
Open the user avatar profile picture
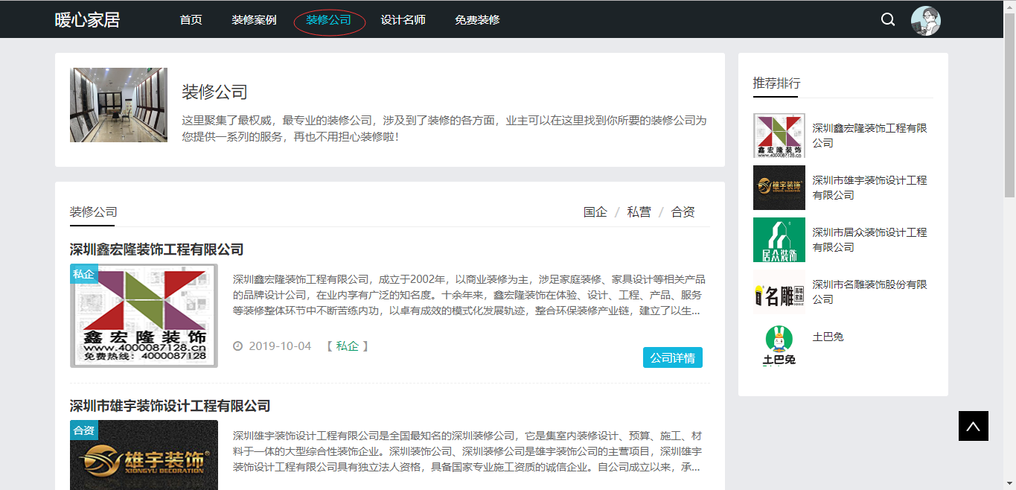[926, 21]
